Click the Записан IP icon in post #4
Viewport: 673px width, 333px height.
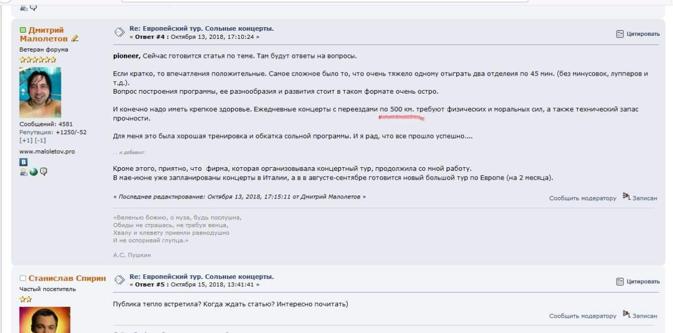(x=626, y=197)
